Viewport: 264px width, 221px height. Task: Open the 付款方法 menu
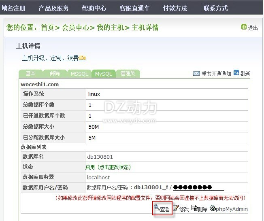(175, 8)
